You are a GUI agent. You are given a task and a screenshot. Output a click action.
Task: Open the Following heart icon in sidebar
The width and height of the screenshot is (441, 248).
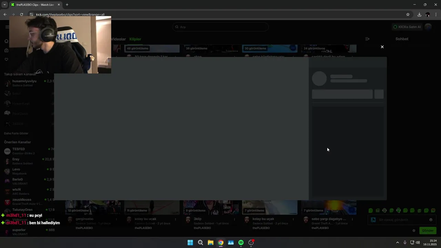coord(6,59)
